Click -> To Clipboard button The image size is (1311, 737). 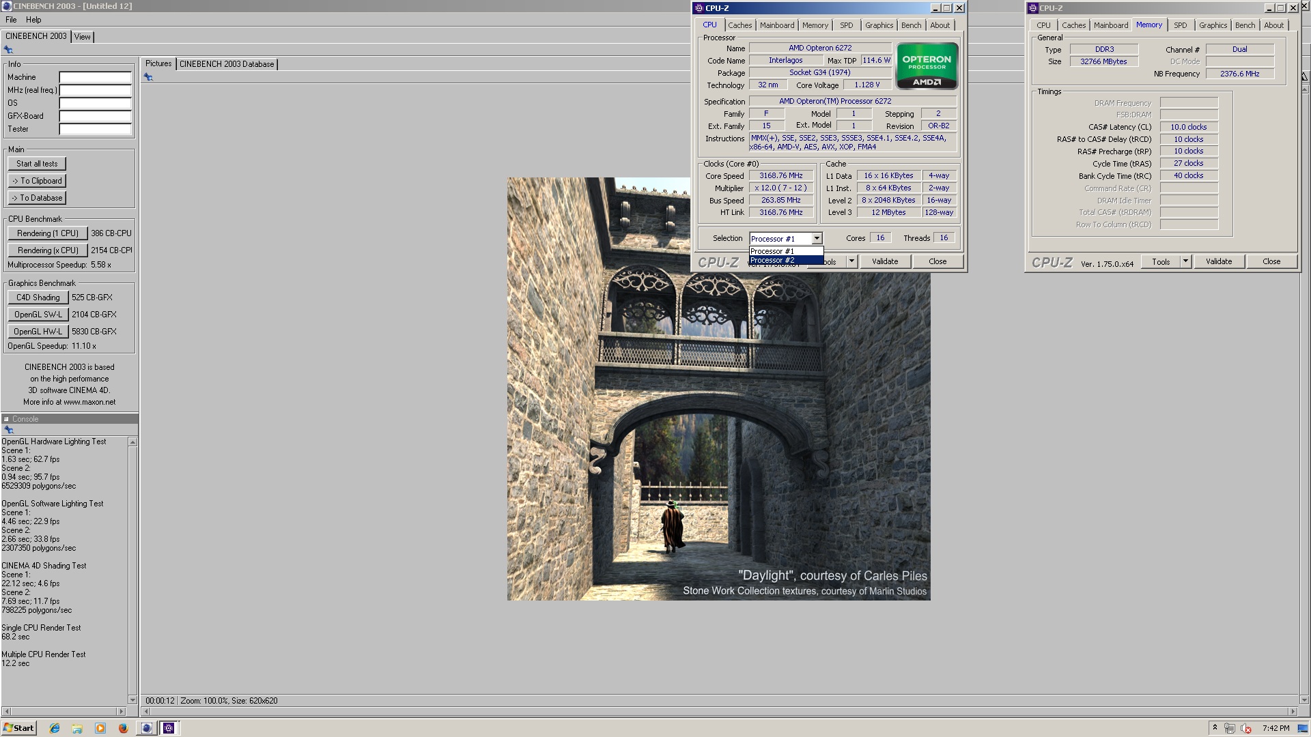(37, 181)
